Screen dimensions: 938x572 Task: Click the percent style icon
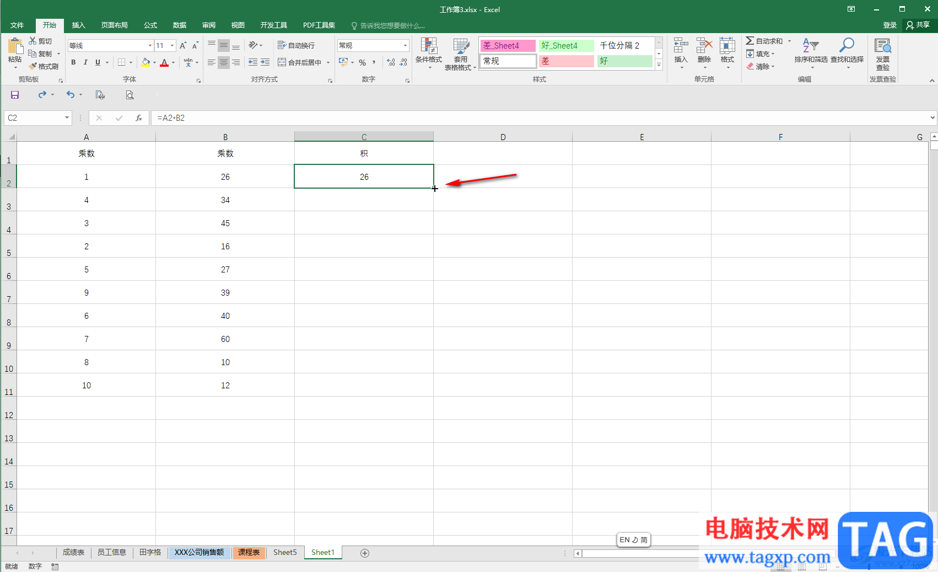click(x=363, y=62)
